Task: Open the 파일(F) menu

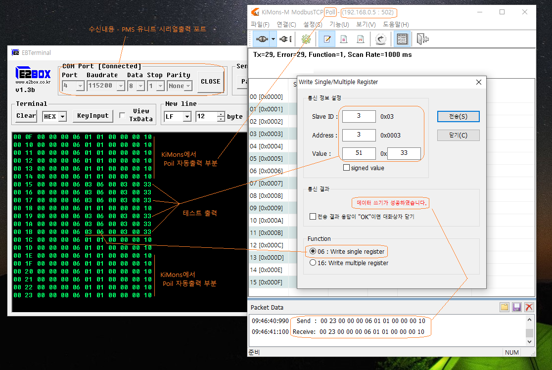Action: [260, 24]
